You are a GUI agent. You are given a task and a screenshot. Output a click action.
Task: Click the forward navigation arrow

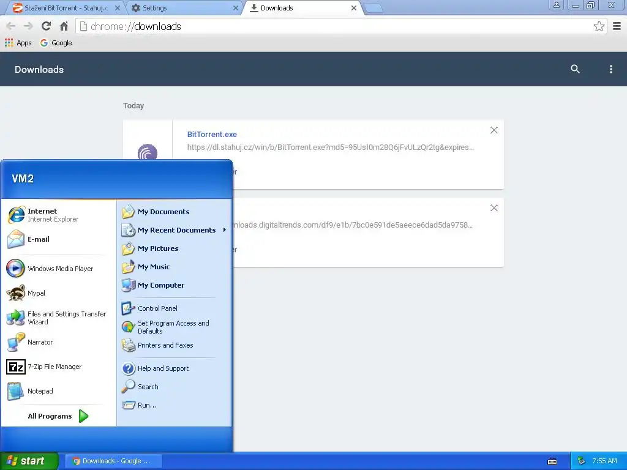pyautogui.click(x=28, y=26)
